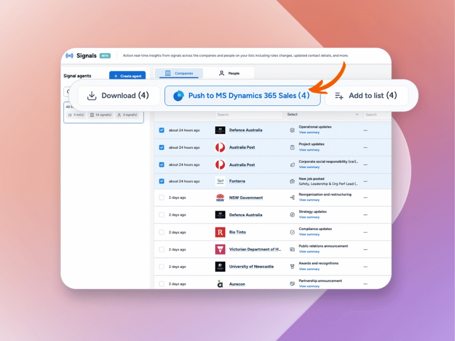Click Add to list (4) button
Viewport: 455px width, 341px height.
coord(366,95)
